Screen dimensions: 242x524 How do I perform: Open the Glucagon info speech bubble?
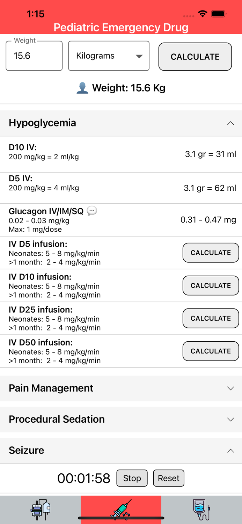[91, 211]
